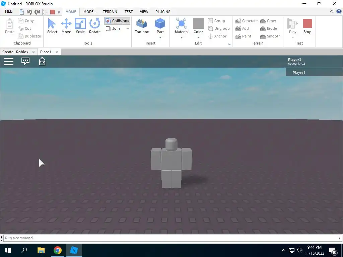The width and height of the screenshot is (343, 257).
Task: Open Windows taskbar search
Action: (x=24, y=250)
